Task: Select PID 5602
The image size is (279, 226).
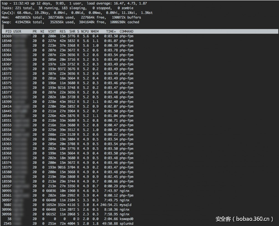Action: [7, 205]
